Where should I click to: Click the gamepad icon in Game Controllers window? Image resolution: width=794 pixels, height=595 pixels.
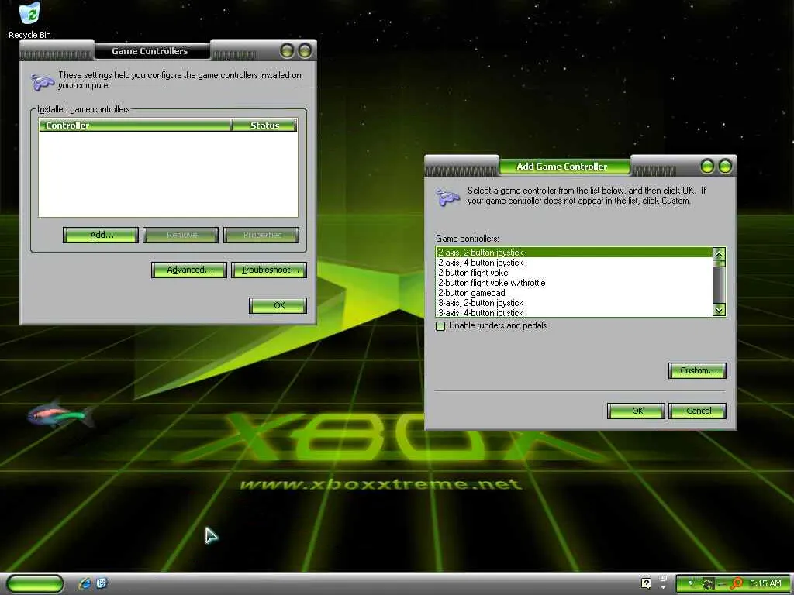point(43,81)
